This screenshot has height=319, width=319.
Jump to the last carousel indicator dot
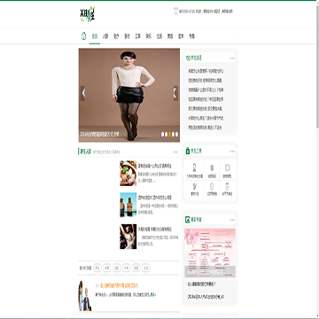coord(176,135)
